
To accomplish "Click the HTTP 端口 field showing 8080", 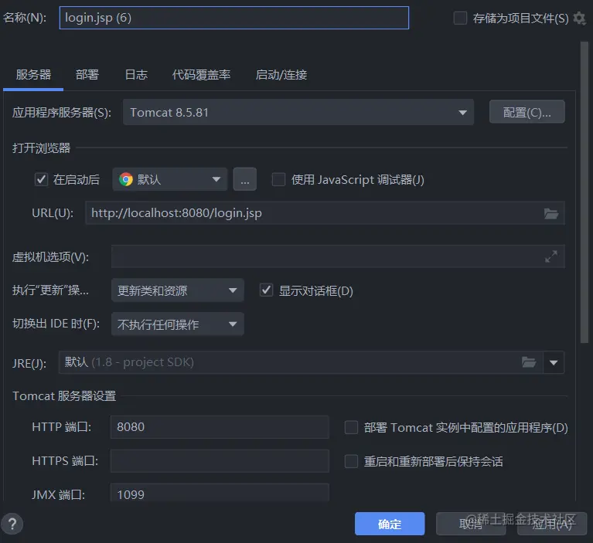I will tap(220, 427).
